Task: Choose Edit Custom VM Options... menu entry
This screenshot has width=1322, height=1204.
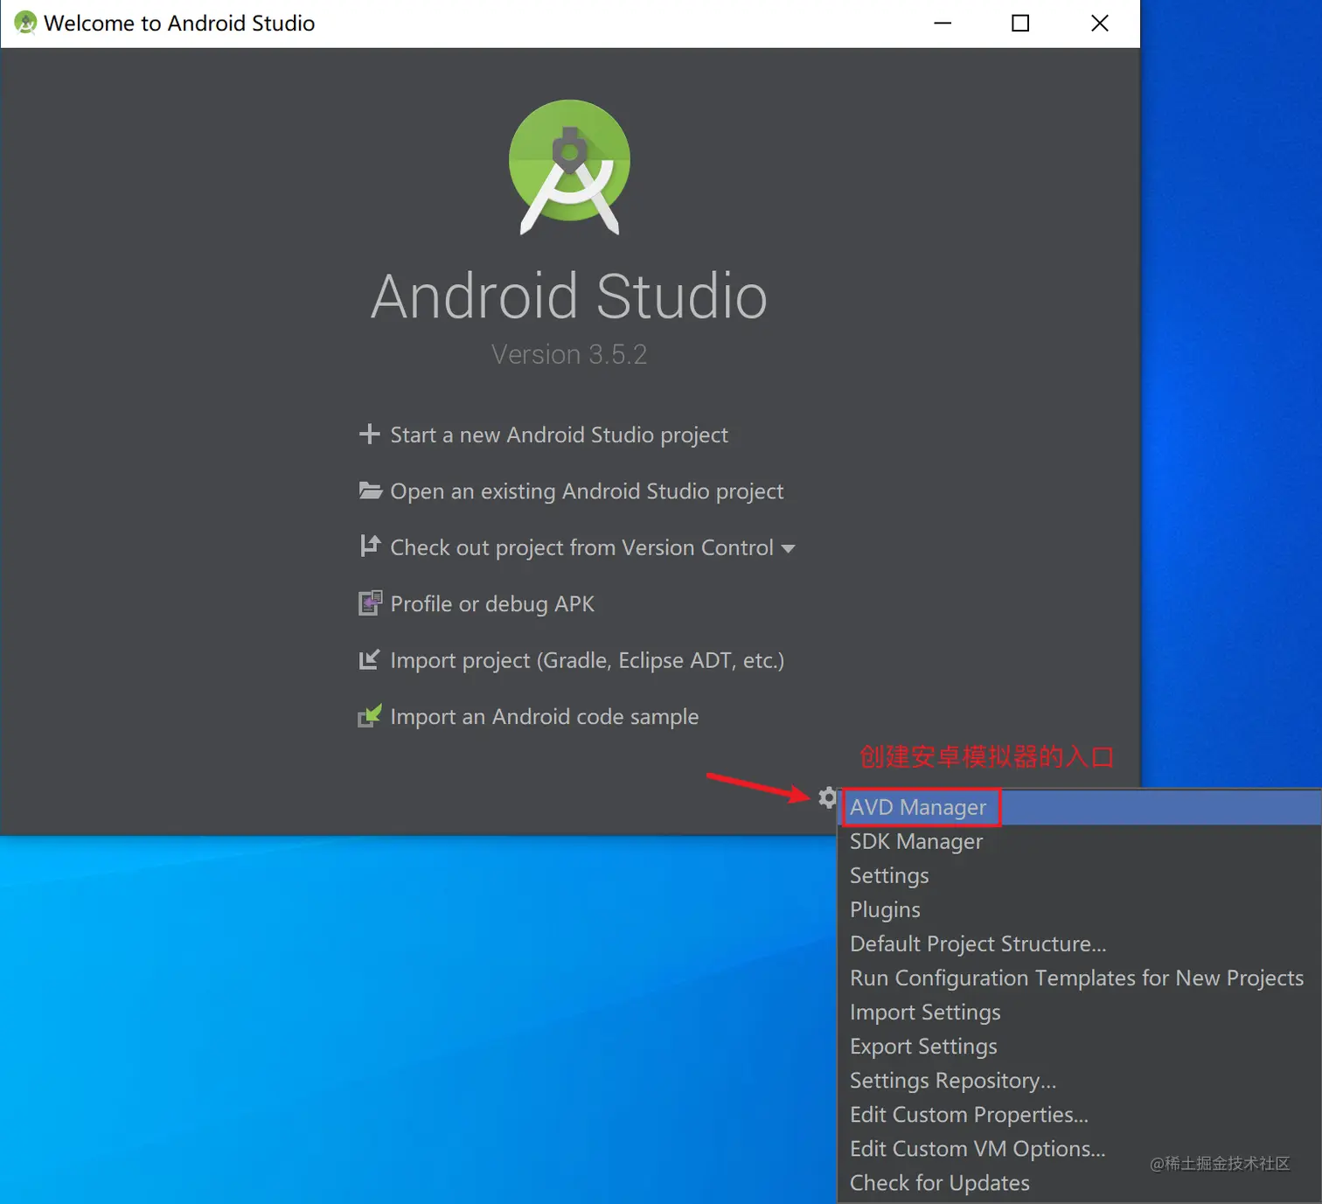Action: (1080, 1148)
